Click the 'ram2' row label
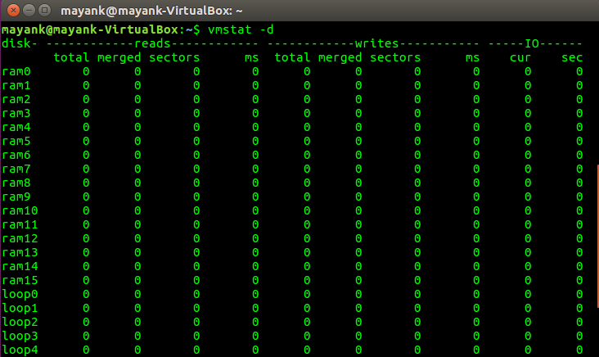Image resolution: width=599 pixels, height=357 pixels. click(16, 99)
